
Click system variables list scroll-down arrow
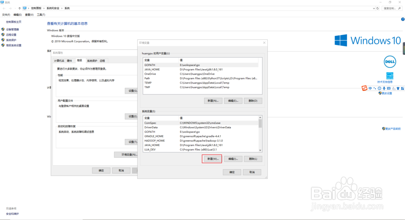[x=260, y=150]
